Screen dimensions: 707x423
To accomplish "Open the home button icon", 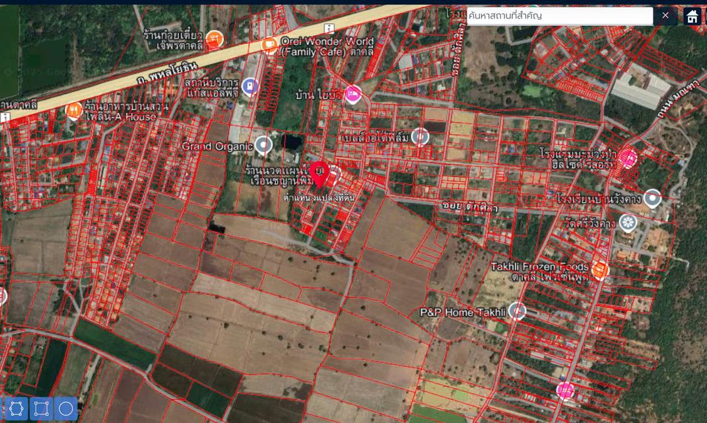I will 692,16.
